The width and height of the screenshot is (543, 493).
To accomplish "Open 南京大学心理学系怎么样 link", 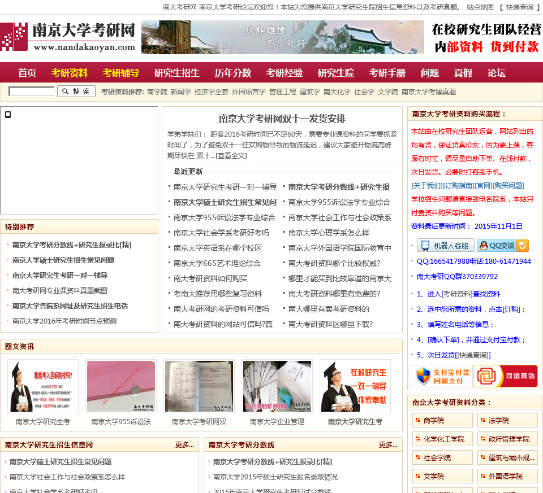I will coord(329,233).
